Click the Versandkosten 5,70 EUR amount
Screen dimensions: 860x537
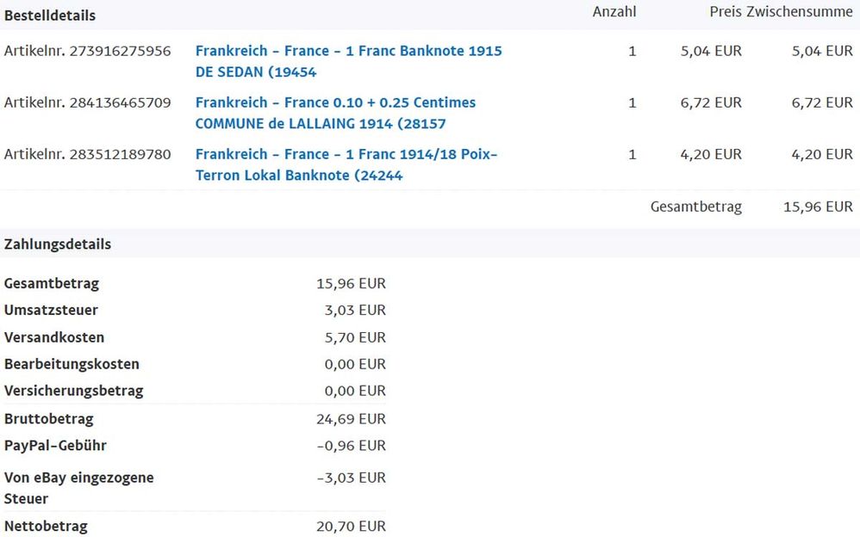(355, 337)
